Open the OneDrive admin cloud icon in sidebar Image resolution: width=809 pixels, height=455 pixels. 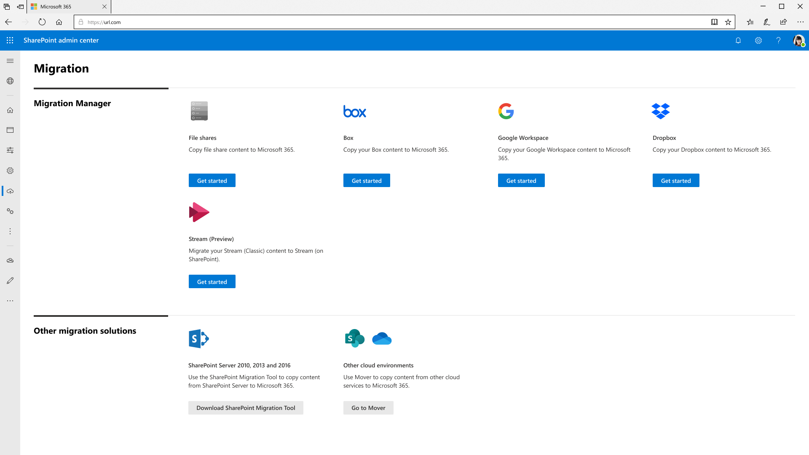click(x=10, y=260)
